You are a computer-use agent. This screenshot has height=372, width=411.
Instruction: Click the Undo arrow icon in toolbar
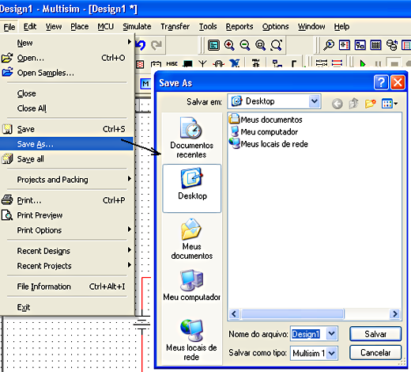[141, 45]
